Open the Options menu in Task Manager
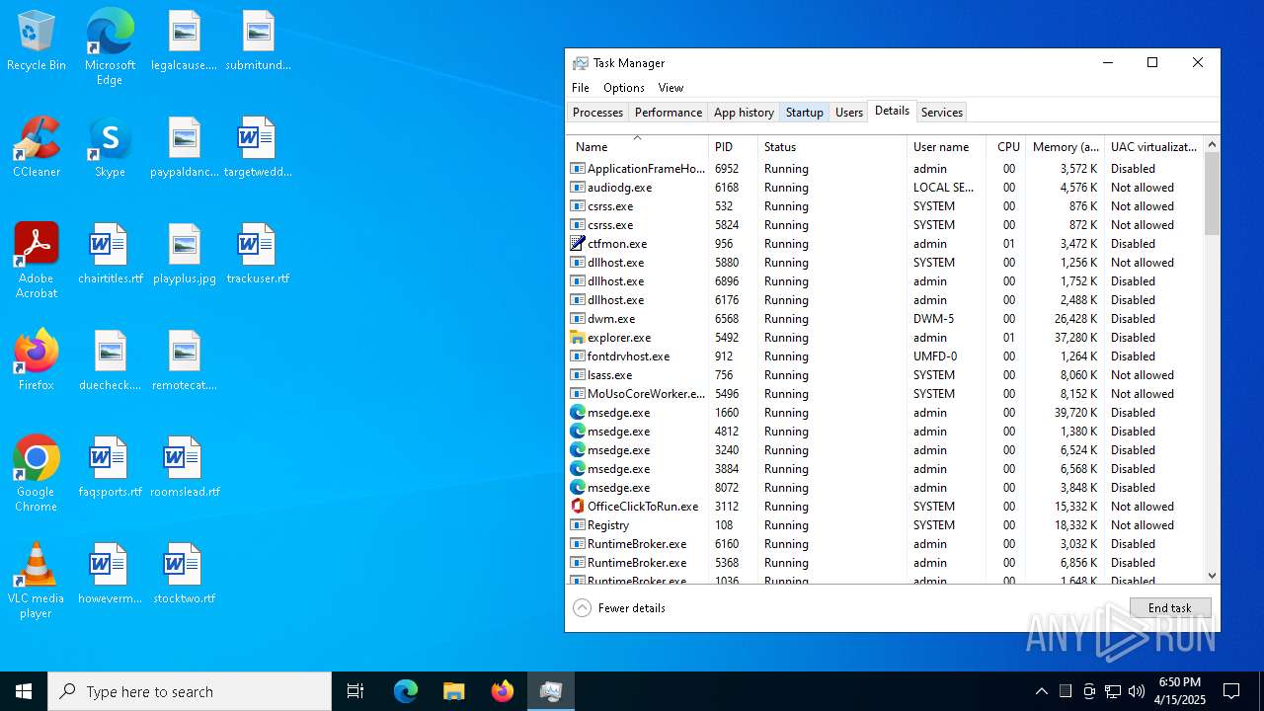 coord(624,88)
